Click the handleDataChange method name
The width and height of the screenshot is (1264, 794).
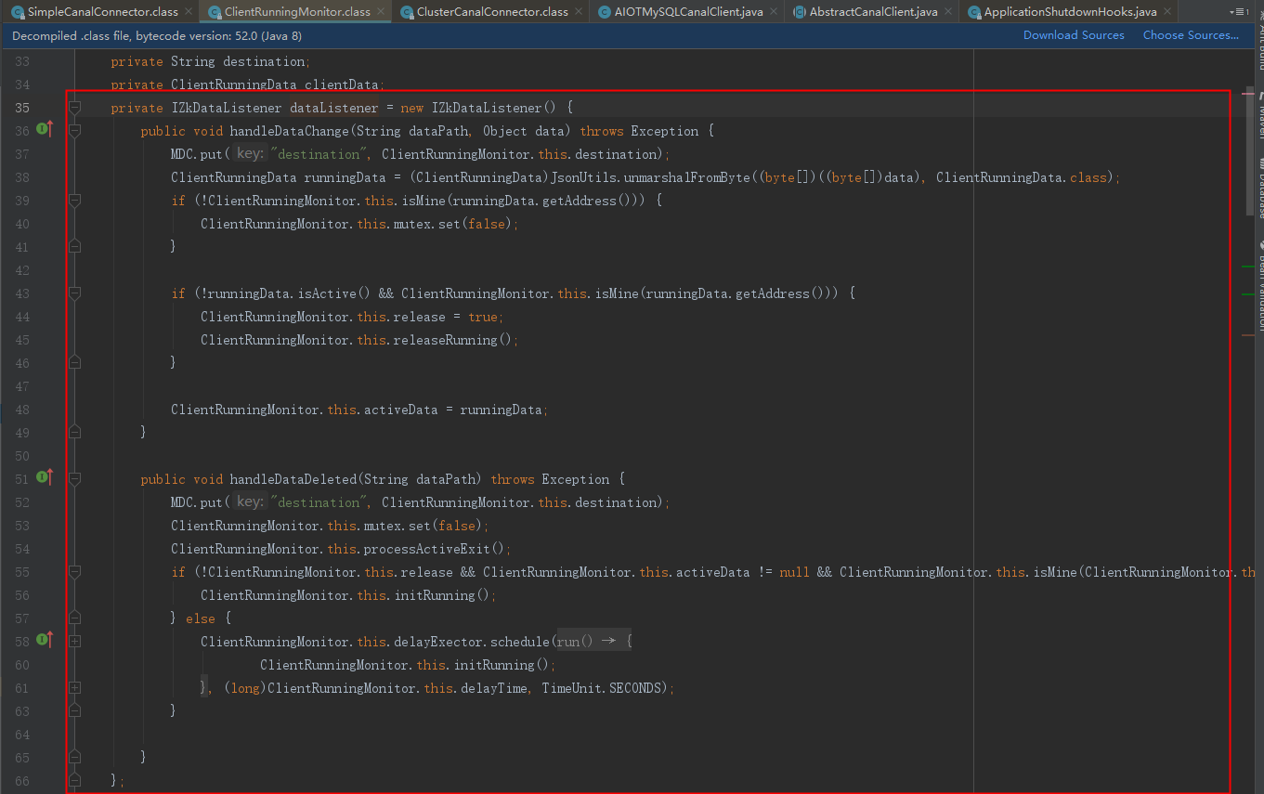(x=289, y=131)
